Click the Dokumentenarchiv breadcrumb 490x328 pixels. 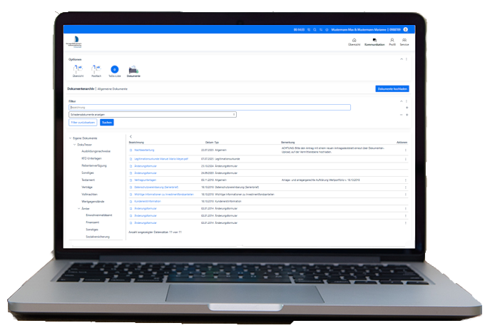[81, 89]
